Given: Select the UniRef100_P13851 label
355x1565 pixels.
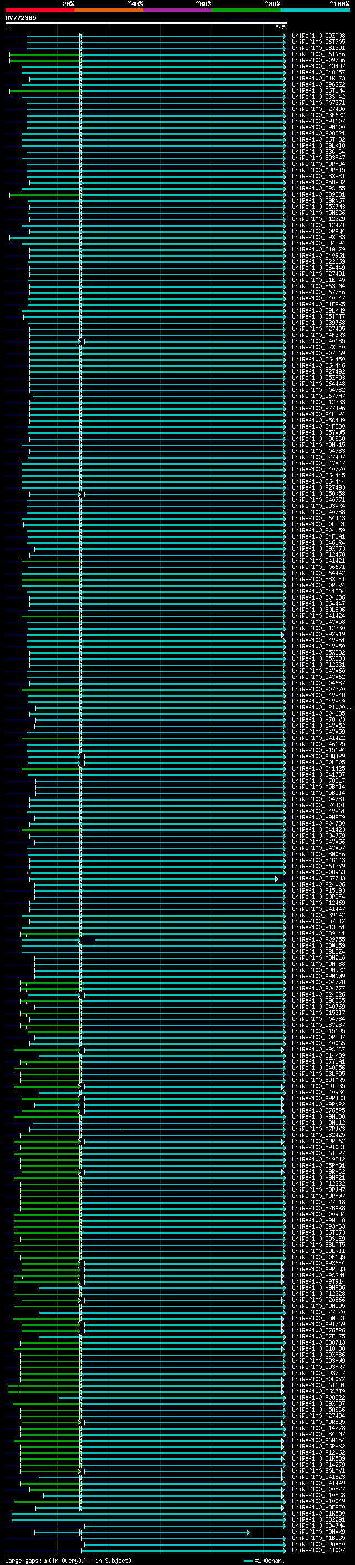Looking at the screenshot, I should tap(318, 927).
